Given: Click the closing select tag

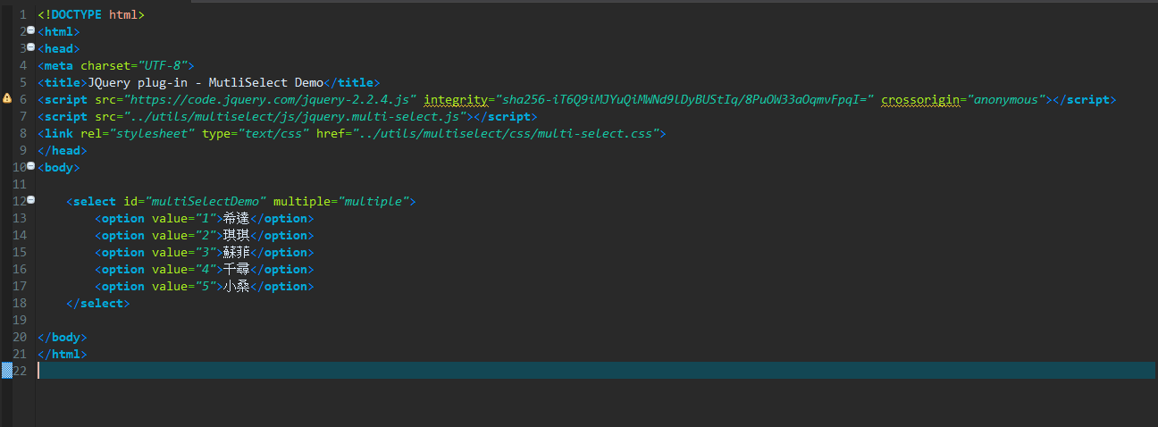Looking at the screenshot, I should click(x=98, y=303).
